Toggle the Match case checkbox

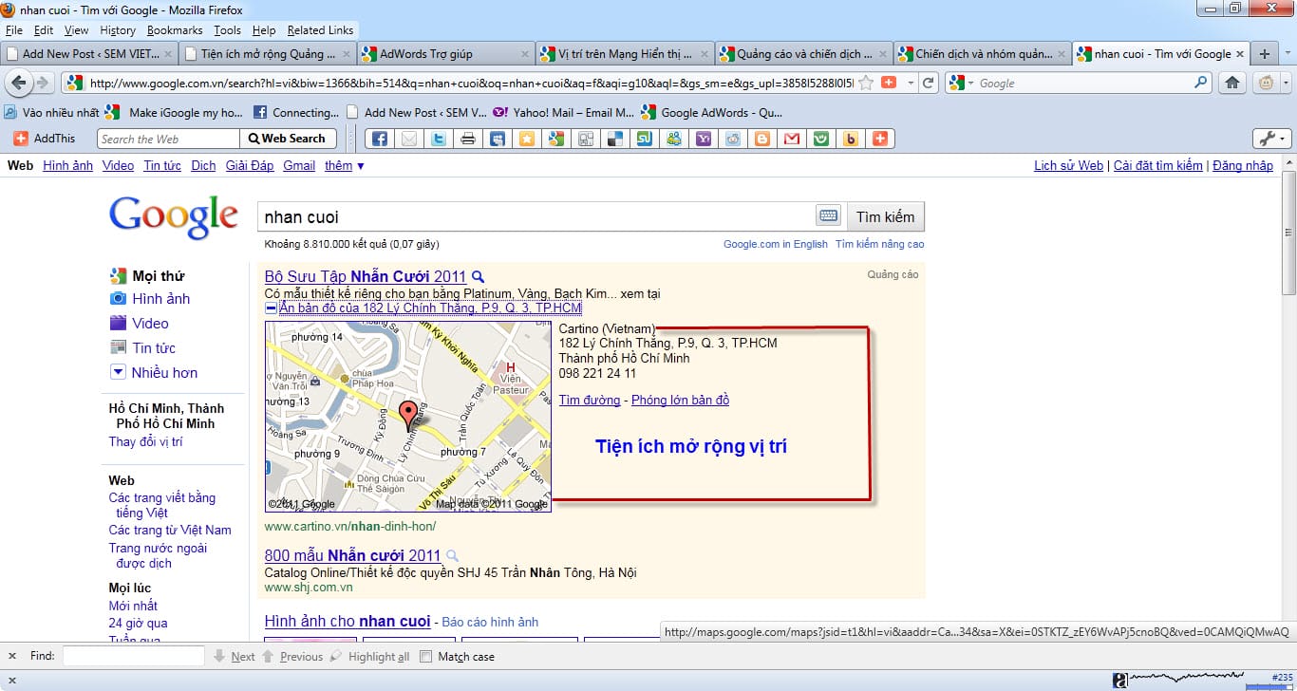(425, 656)
